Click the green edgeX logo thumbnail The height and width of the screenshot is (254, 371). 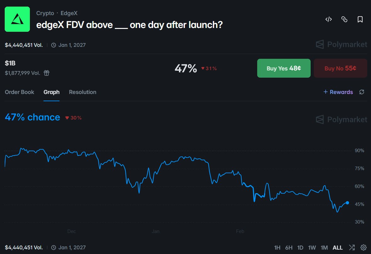point(17,19)
